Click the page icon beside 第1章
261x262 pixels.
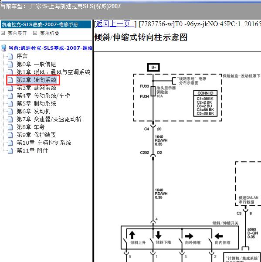click(10, 72)
